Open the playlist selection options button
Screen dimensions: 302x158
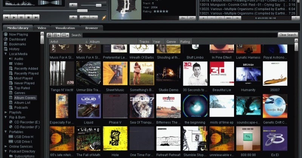click(x=220, y=18)
